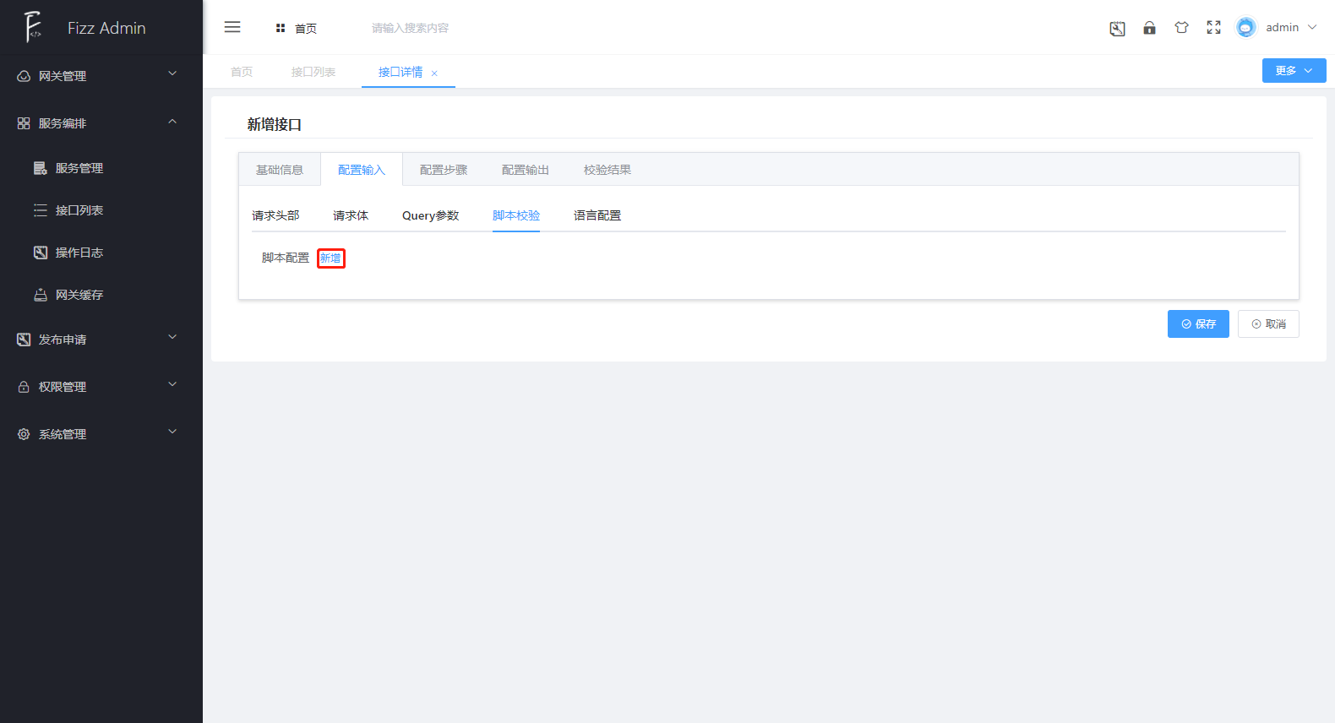Open 操作日志 in the sidebar
The height and width of the screenshot is (723, 1335).
79,253
